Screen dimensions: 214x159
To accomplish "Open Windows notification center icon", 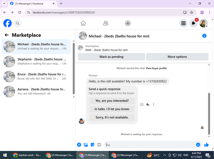I will point(208,155).
